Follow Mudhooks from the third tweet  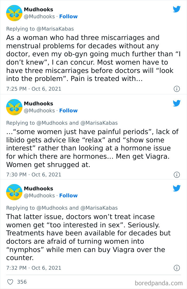[x=68, y=195]
